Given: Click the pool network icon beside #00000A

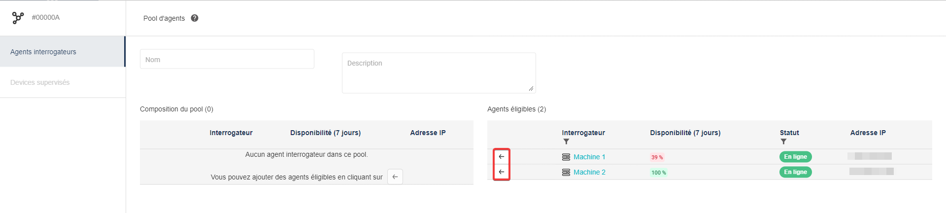Looking at the screenshot, I should (x=18, y=18).
